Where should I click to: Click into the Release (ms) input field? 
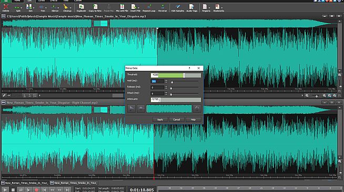click(157, 88)
